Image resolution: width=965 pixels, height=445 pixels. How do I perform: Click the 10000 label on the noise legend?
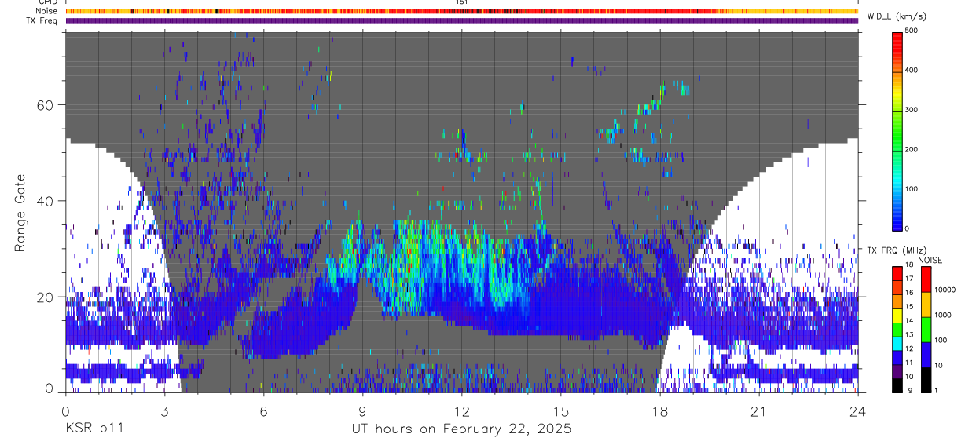[945, 290]
